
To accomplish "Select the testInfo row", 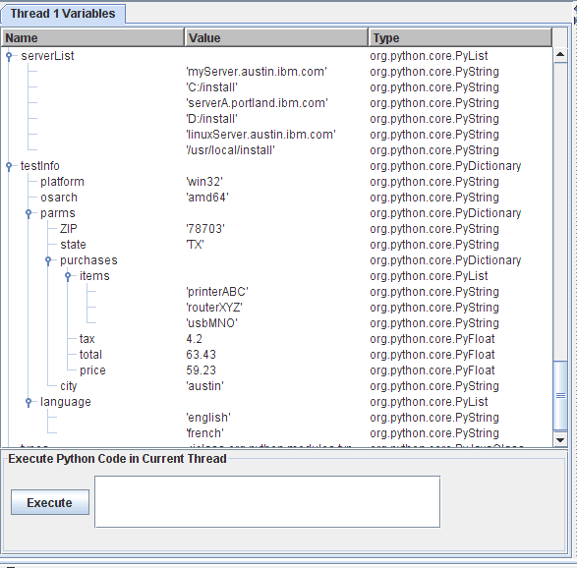I will pyautogui.click(x=277, y=166).
